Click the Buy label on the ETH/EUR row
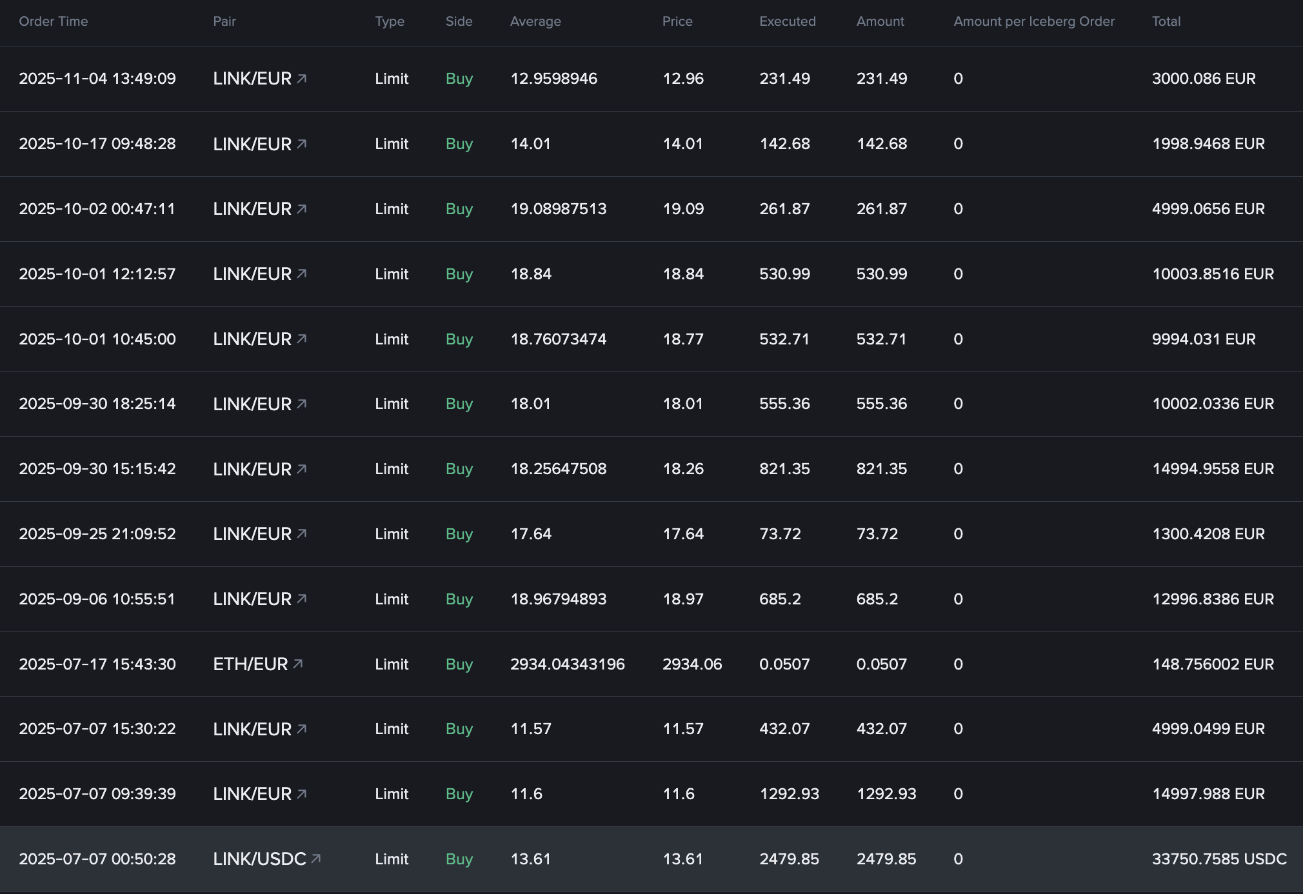 click(459, 664)
